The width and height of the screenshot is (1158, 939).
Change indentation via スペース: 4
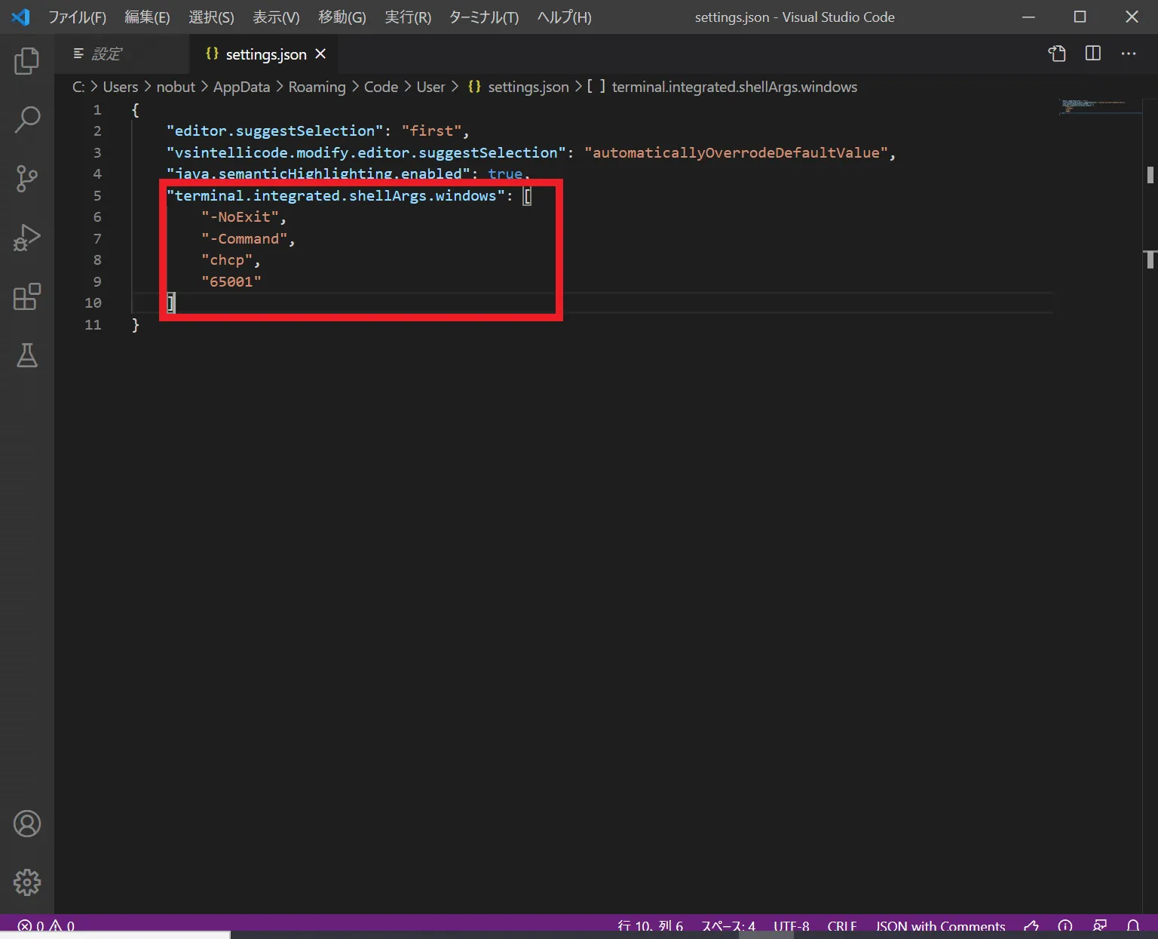(x=728, y=926)
